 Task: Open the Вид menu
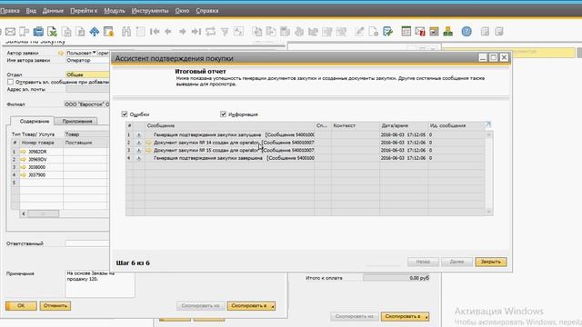tap(31, 11)
